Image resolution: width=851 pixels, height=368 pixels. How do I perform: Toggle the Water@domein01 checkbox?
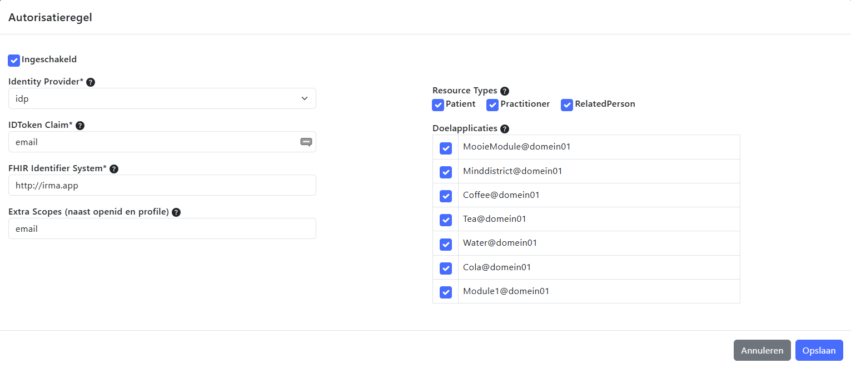pos(446,244)
